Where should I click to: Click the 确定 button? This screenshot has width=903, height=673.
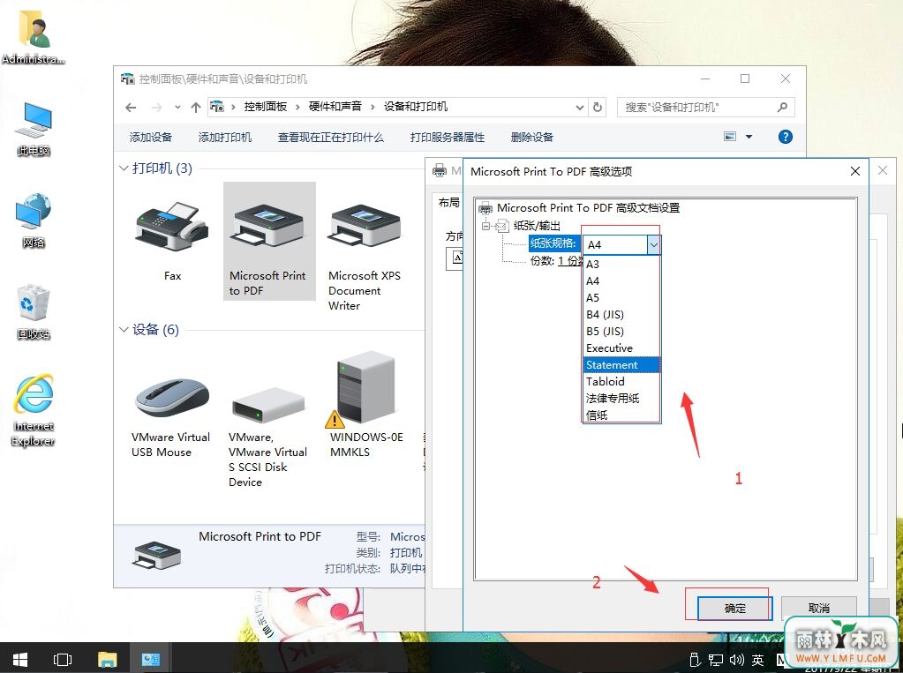click(734, 608)
